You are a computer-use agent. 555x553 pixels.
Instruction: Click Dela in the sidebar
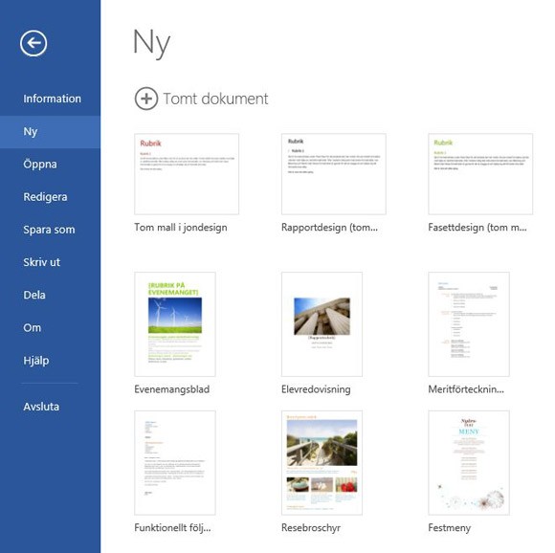[34, 295]
